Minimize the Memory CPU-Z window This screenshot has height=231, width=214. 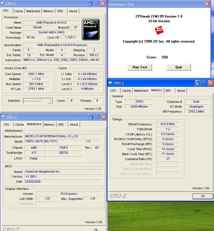tap(198, 83)
